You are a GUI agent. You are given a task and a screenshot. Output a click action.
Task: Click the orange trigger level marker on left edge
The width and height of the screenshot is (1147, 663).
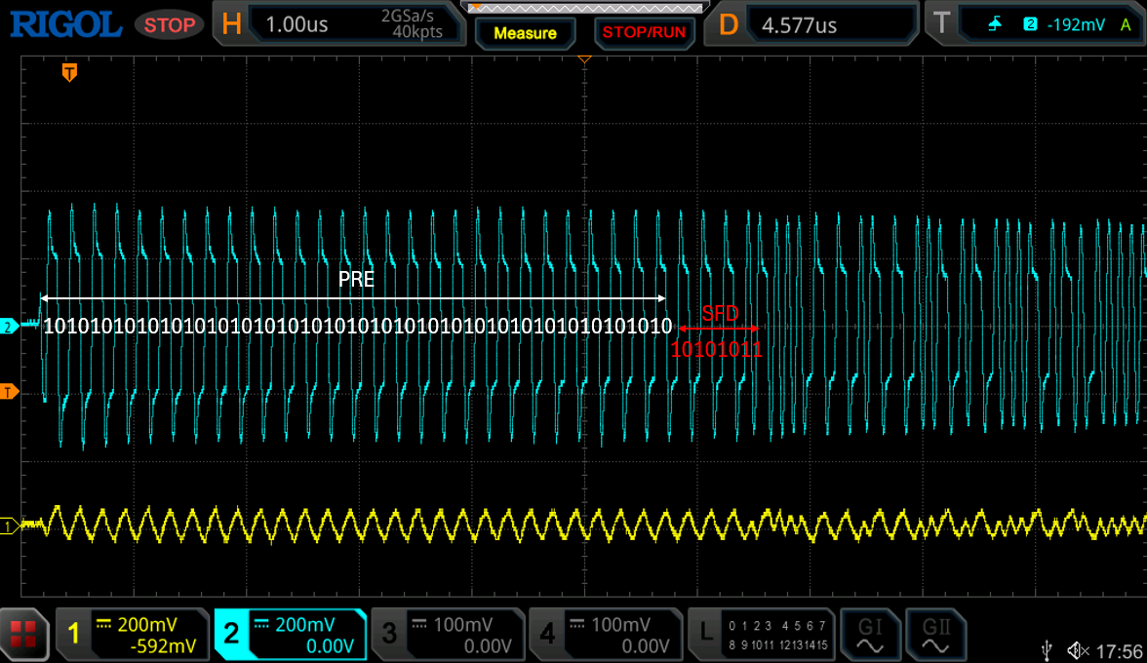click(9, 392)
